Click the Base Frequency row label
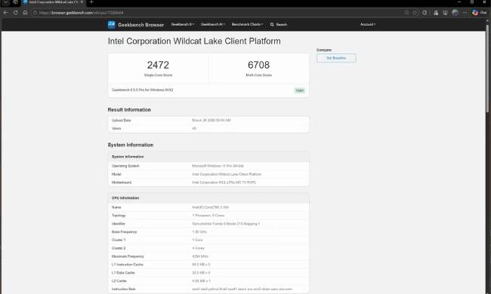 [x=125, y=232]
